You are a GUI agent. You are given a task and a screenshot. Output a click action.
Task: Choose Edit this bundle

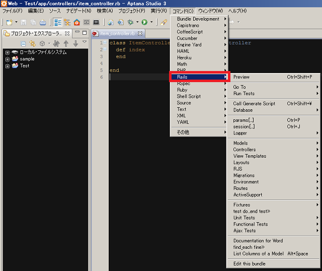(249, 263)
